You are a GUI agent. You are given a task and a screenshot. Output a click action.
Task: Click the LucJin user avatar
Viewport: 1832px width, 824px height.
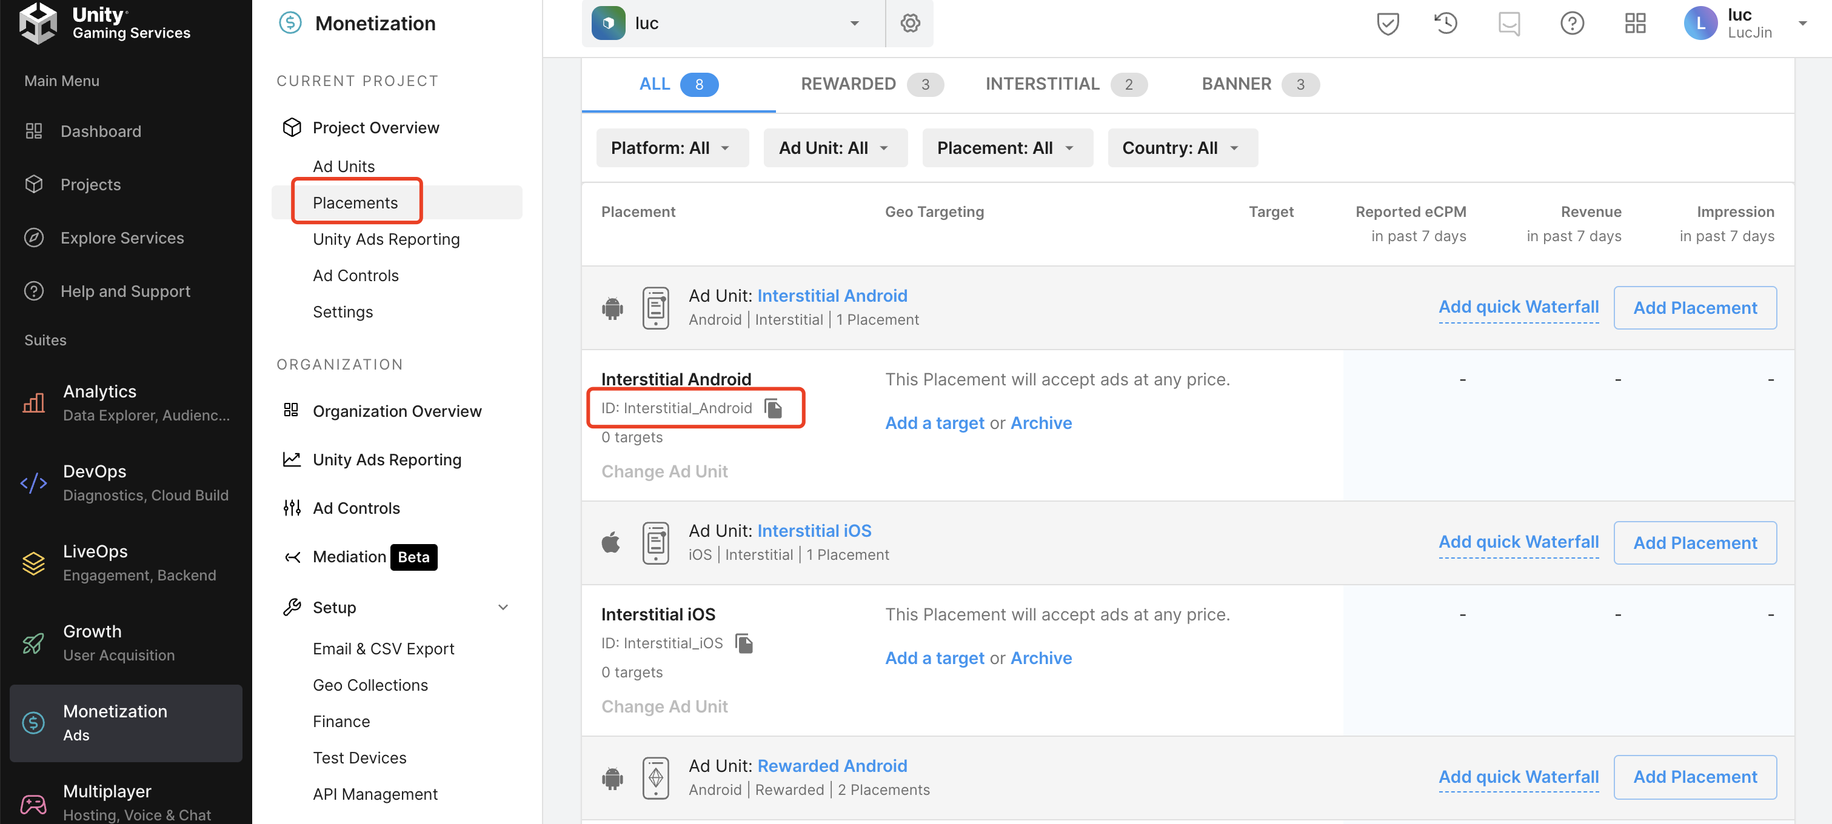[1700, 23]
